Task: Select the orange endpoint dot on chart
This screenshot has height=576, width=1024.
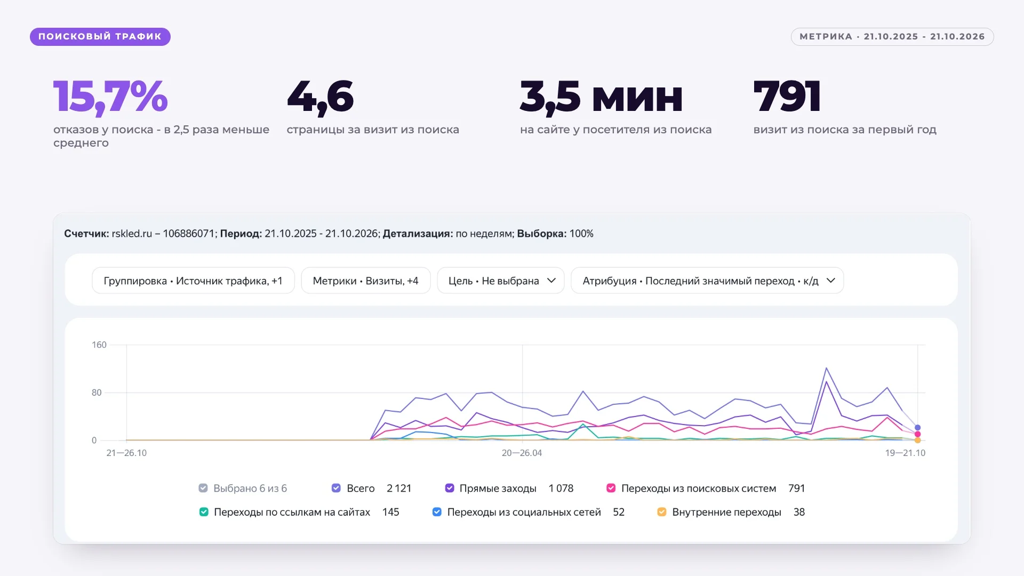Action: [x=917, y=441]
